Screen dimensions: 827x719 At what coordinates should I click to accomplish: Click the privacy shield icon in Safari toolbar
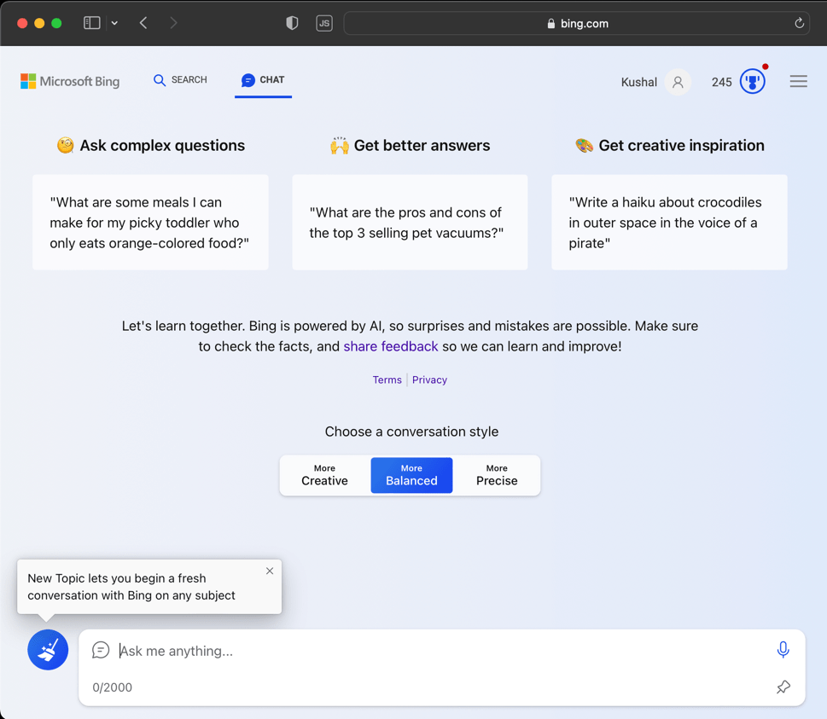click(292, 23)
